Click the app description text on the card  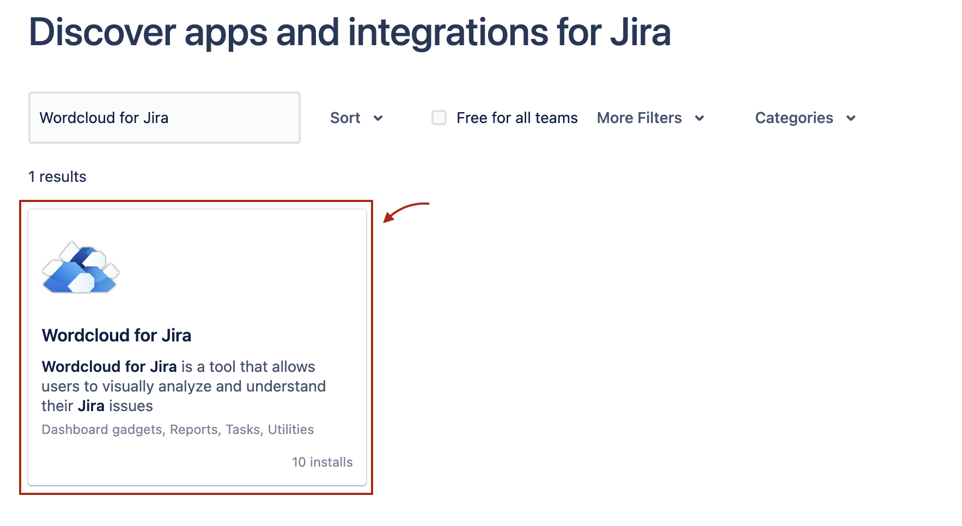(183, 386)
